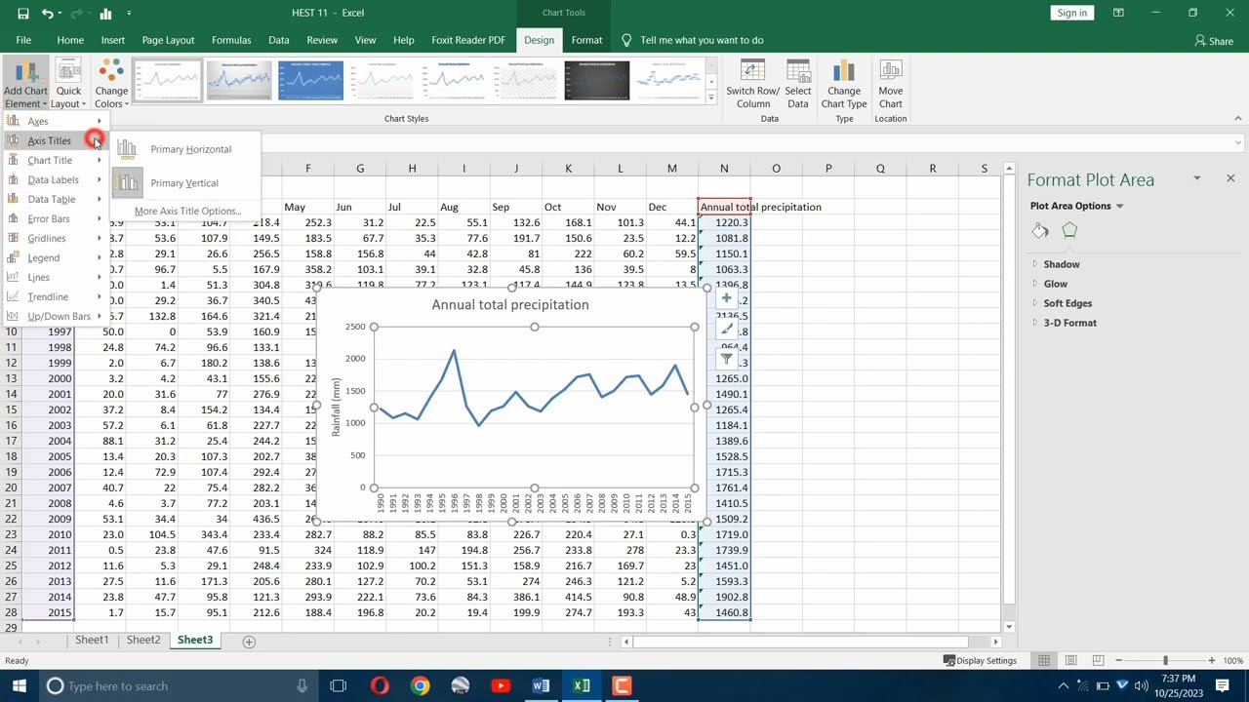
Task: Open Word from the taskbar
Action: click(541, 685)
